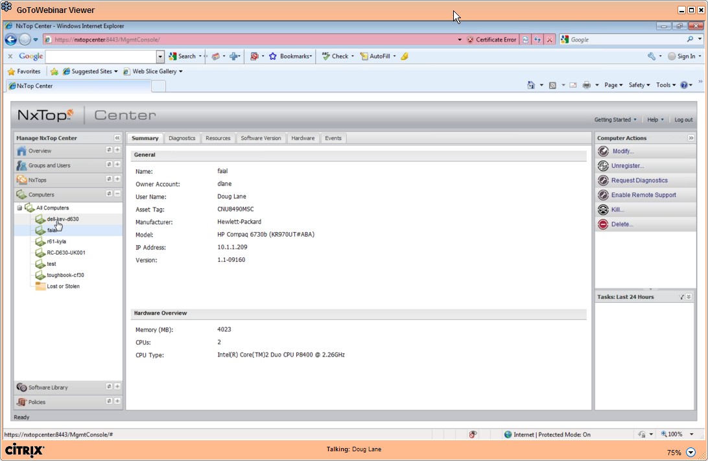Open the Software Version tab
708x461 pixels.
(x=261, y=138)
